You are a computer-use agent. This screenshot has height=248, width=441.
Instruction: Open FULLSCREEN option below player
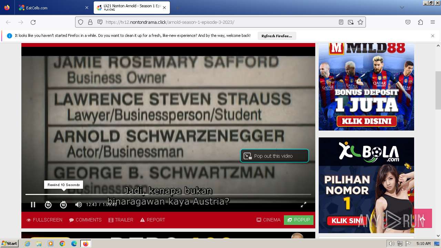[x=44, y=220]
